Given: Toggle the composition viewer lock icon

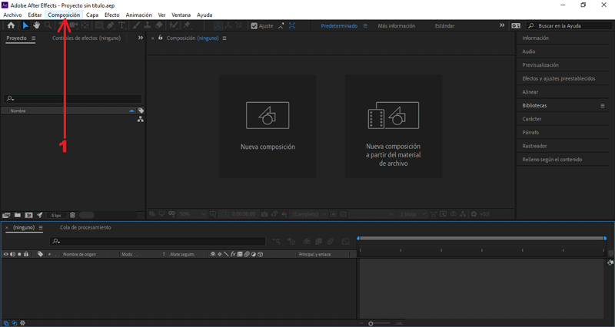Looking at the screenshot, I should pyautogui.click(x=161, y=38).
